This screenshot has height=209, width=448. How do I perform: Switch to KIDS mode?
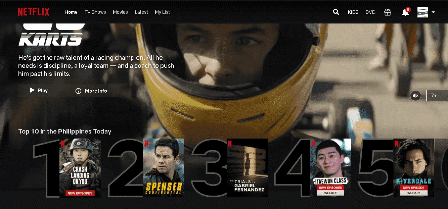[x=353, y=12]
